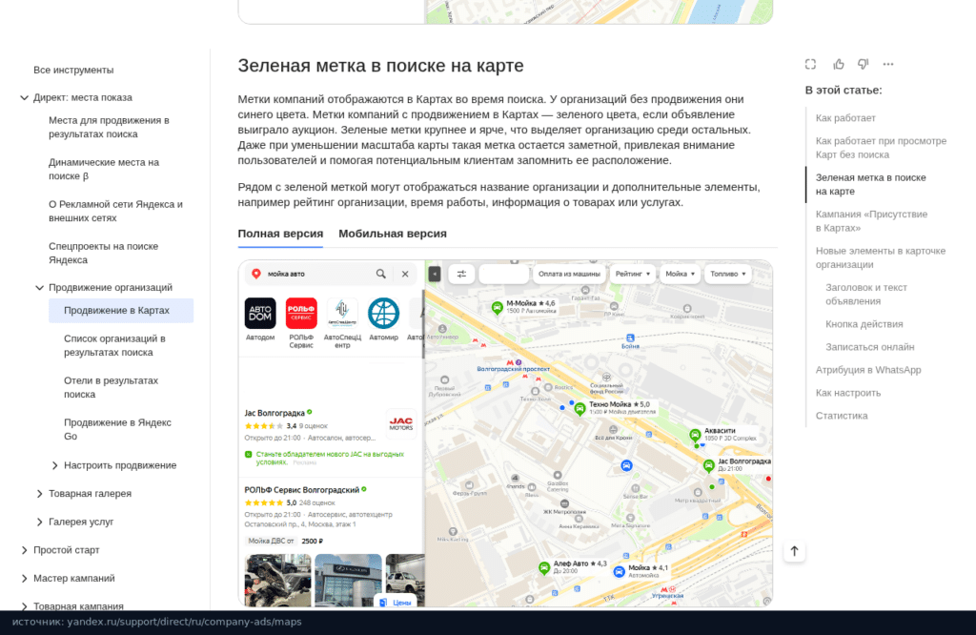Open the three-dots more options menu

click(x=888, y=64)
